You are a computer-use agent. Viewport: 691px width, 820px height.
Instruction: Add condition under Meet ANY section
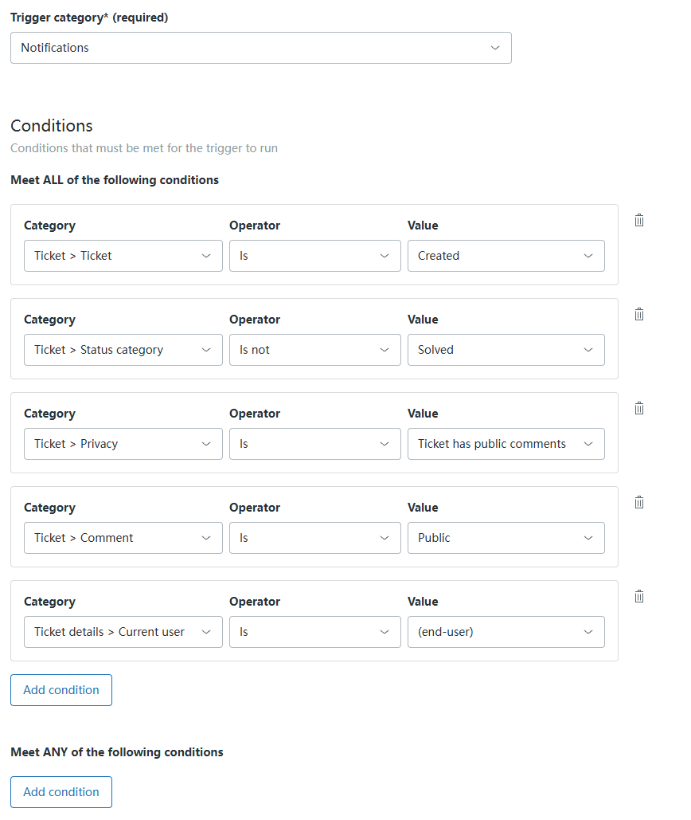[61, 792]
